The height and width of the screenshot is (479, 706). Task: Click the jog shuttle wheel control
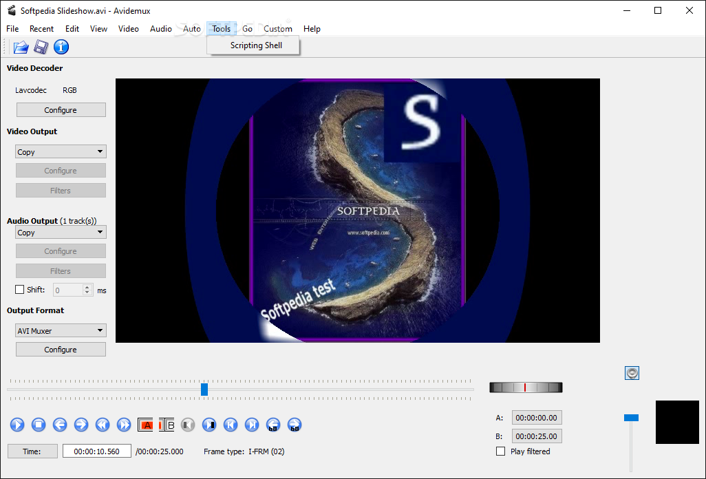pos(526,387)
